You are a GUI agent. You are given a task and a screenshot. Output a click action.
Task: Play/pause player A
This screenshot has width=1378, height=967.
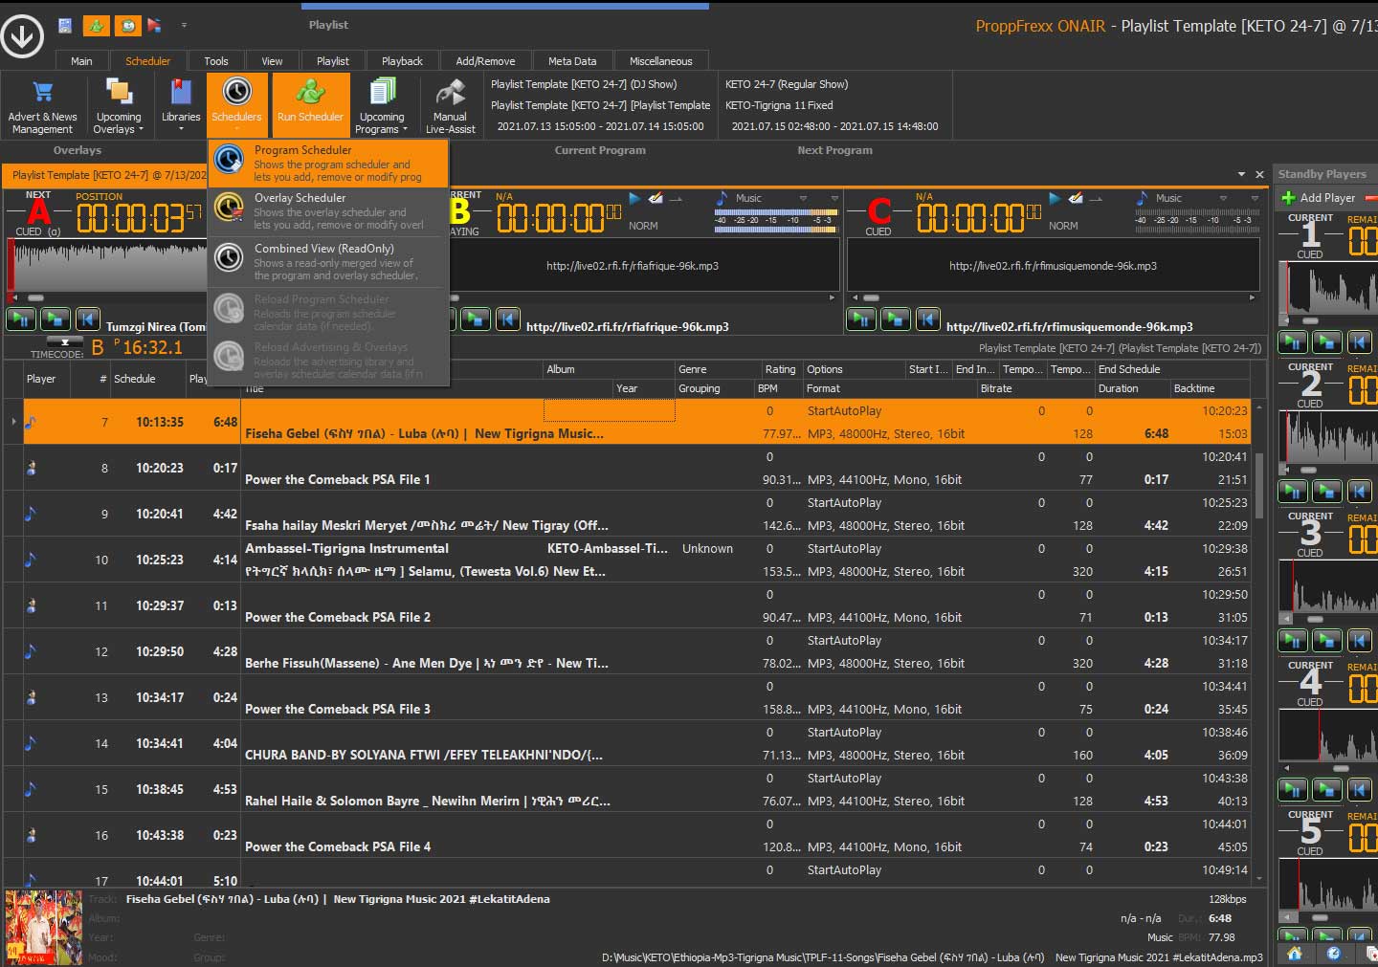click(21, 319)
